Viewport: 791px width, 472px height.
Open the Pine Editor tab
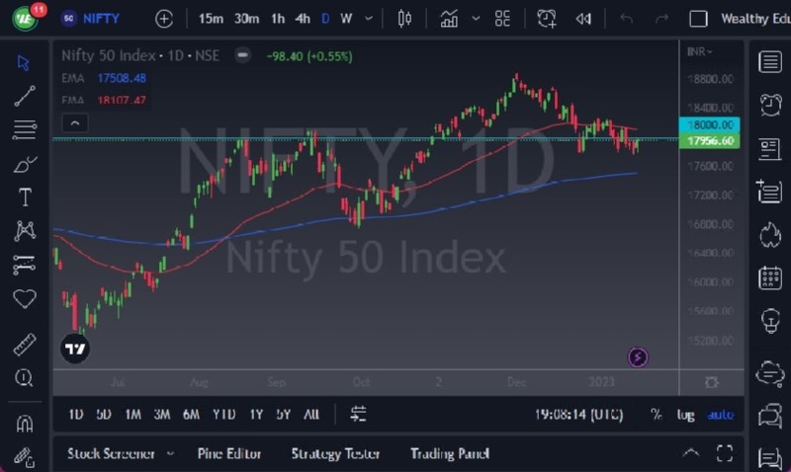tap(229, 454)
